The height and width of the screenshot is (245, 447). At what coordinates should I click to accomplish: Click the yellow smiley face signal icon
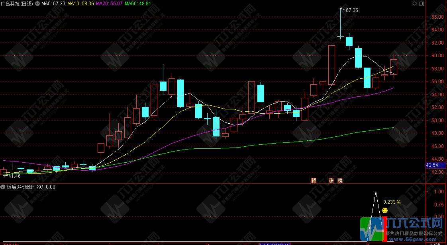tap(385, 210)
